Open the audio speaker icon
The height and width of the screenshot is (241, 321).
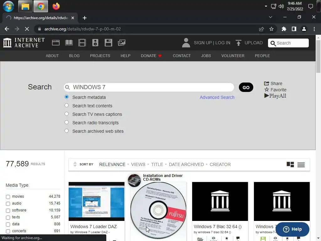tap(95, 43)
